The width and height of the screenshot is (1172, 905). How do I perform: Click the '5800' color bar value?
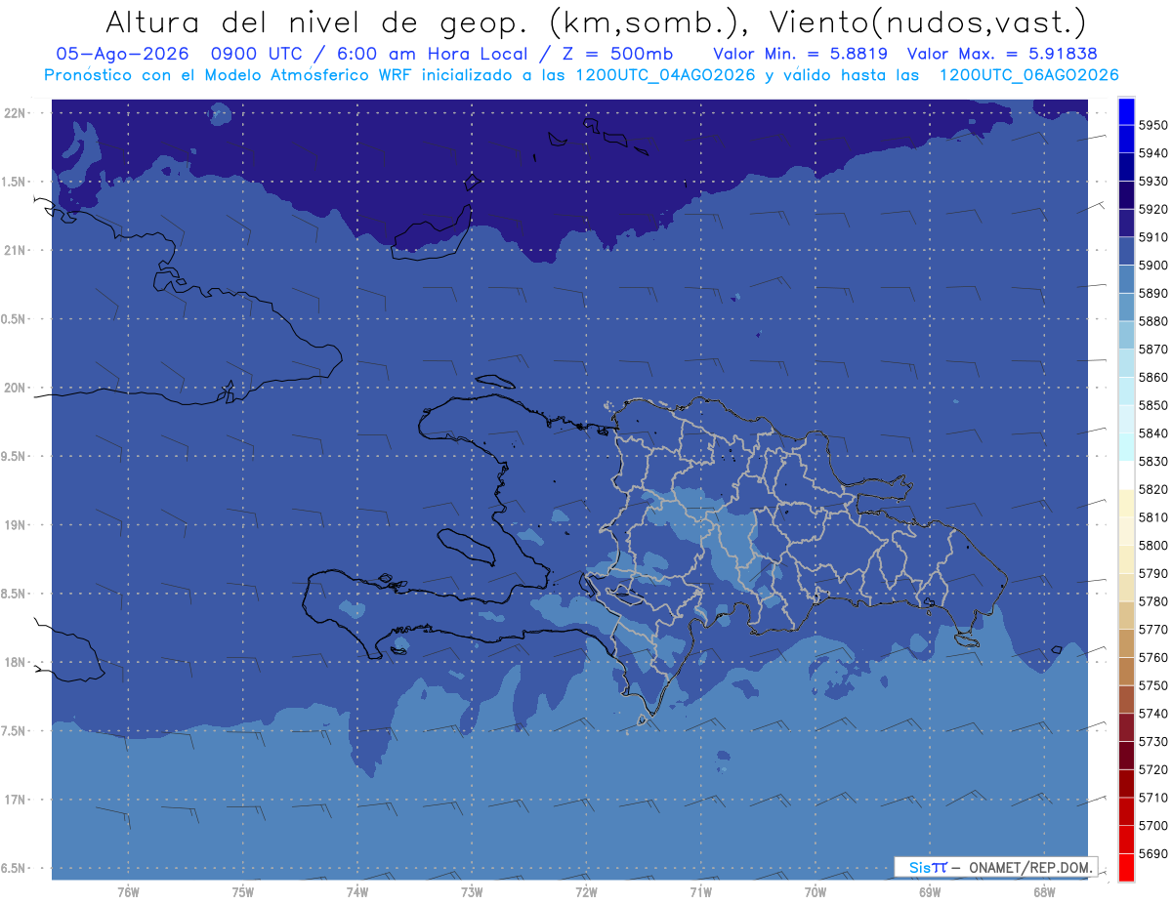(x=1153, y=545)
